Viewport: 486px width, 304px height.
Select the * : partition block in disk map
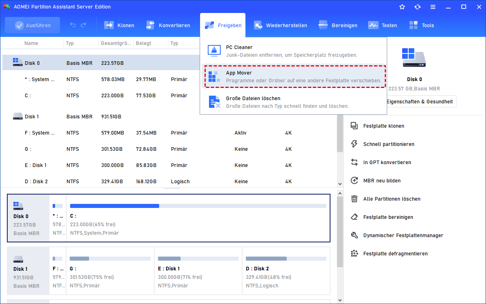click(x=58, y=218)
